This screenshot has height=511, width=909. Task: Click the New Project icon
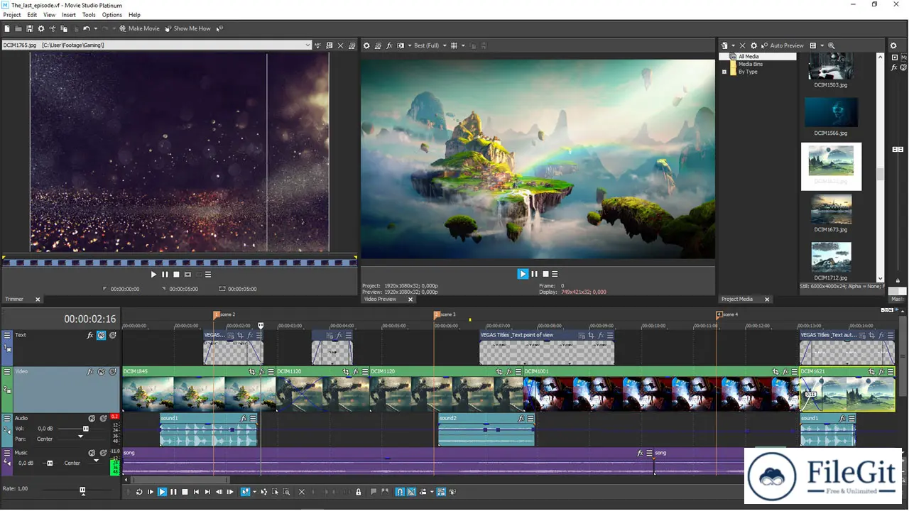click(x=7, y=28)
